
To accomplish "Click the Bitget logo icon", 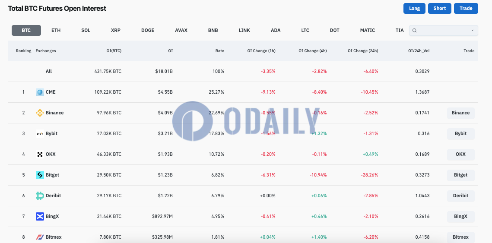I will pos(40,175).
